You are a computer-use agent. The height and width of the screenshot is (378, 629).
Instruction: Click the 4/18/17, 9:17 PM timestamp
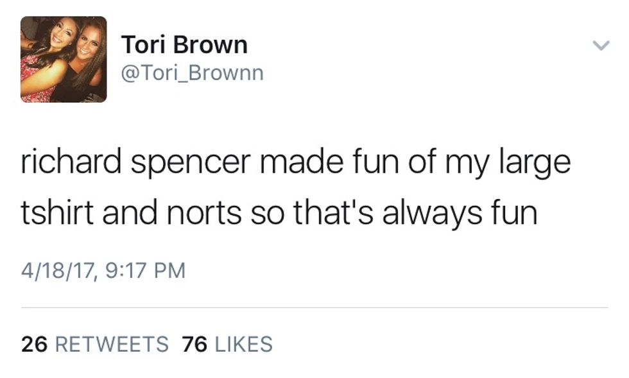[x=103, y=270]
